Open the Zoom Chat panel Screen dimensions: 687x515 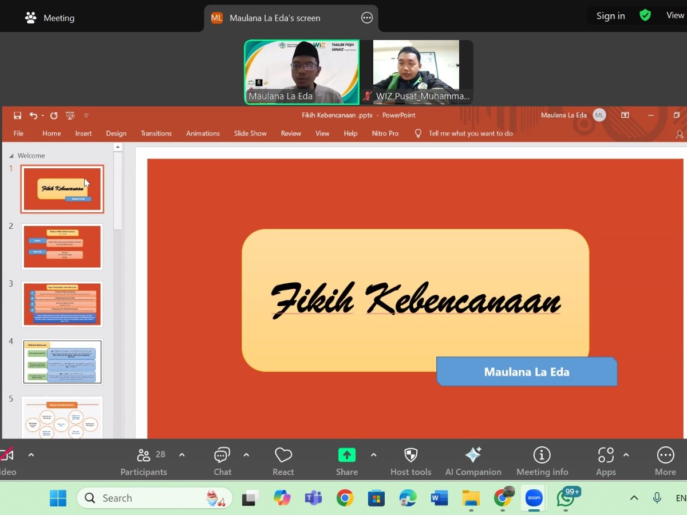(222, 462)
